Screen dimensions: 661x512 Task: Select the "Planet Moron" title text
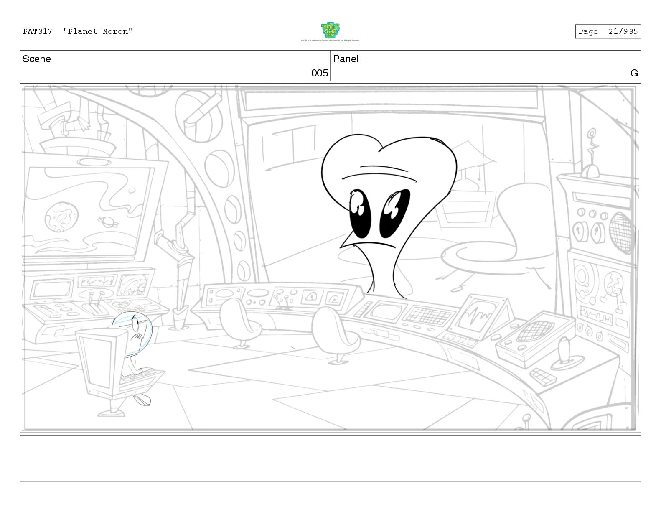point(98,31)
